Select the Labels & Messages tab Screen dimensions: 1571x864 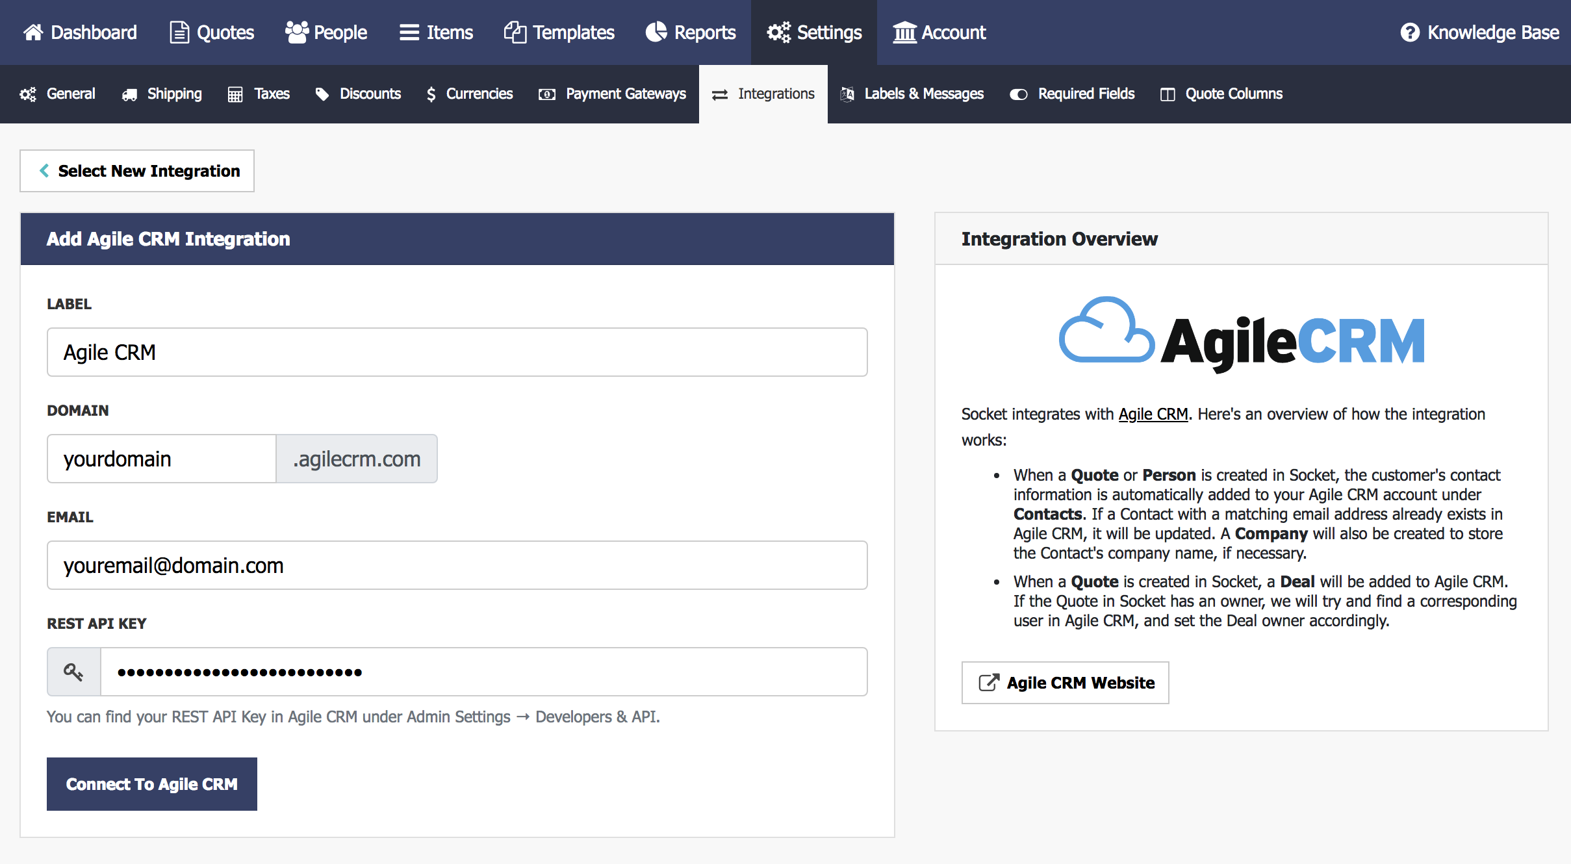click(912, 94)
